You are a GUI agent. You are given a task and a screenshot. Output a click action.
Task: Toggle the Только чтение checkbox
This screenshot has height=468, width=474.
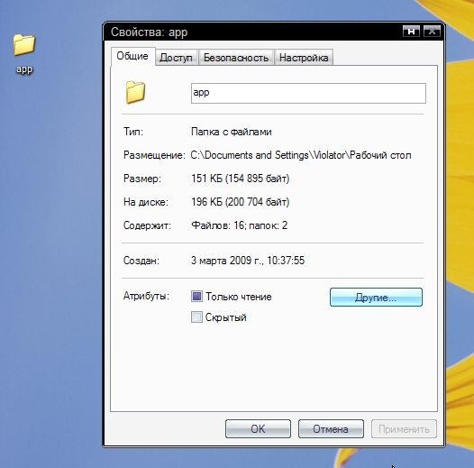(196, 296)
